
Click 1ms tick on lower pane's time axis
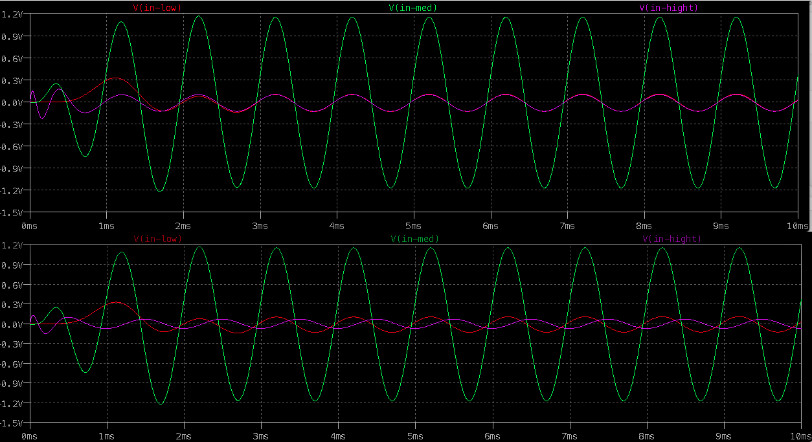pos(107,437)
